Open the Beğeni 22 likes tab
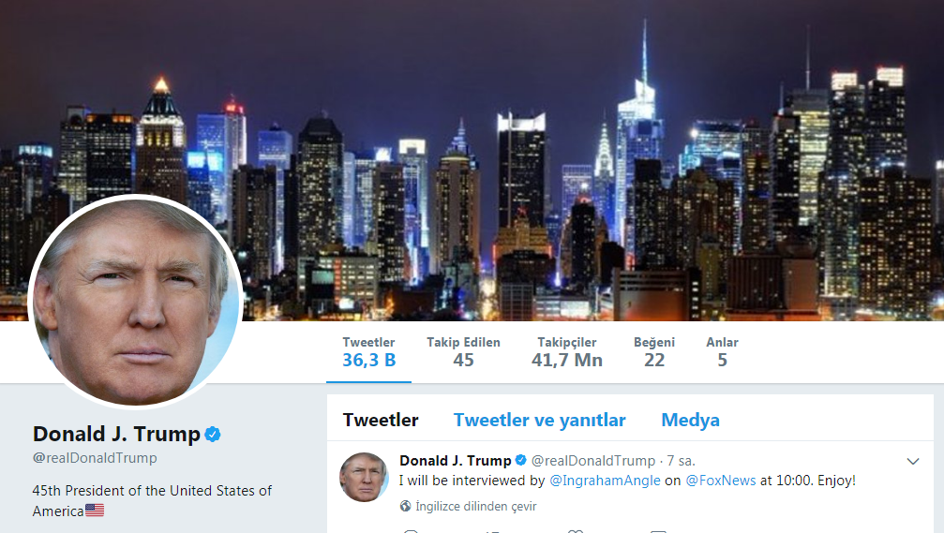The height and width of the screenshot is (533, 944). (654, 352)
